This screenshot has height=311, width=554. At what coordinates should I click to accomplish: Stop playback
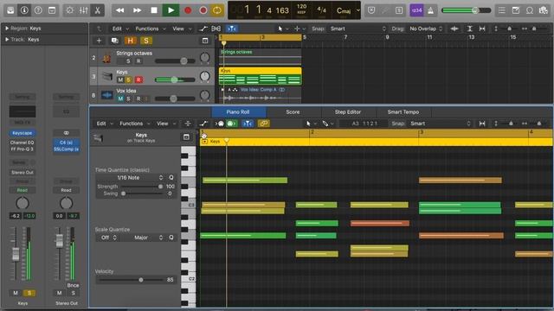coord(154,10)
